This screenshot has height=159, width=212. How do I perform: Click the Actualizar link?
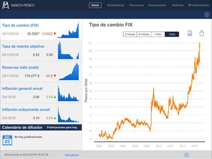point(72,155)
